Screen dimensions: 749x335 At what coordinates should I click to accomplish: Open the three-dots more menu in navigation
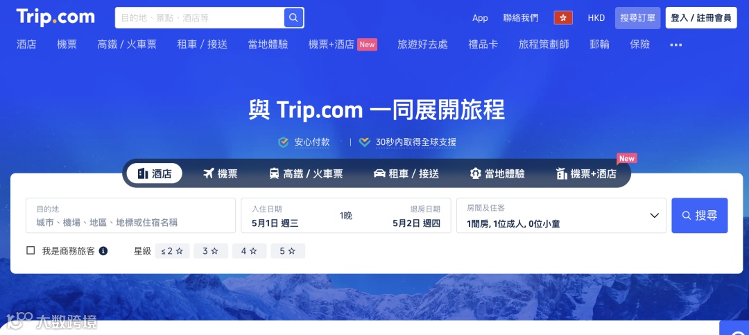click(x=676, y=45)
